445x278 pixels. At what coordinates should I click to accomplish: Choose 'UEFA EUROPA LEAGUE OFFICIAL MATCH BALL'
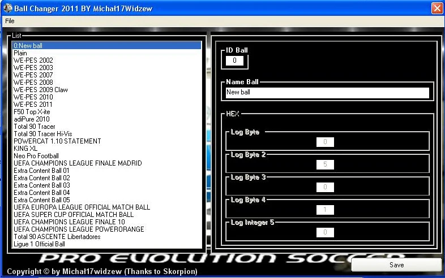[106, 207]
